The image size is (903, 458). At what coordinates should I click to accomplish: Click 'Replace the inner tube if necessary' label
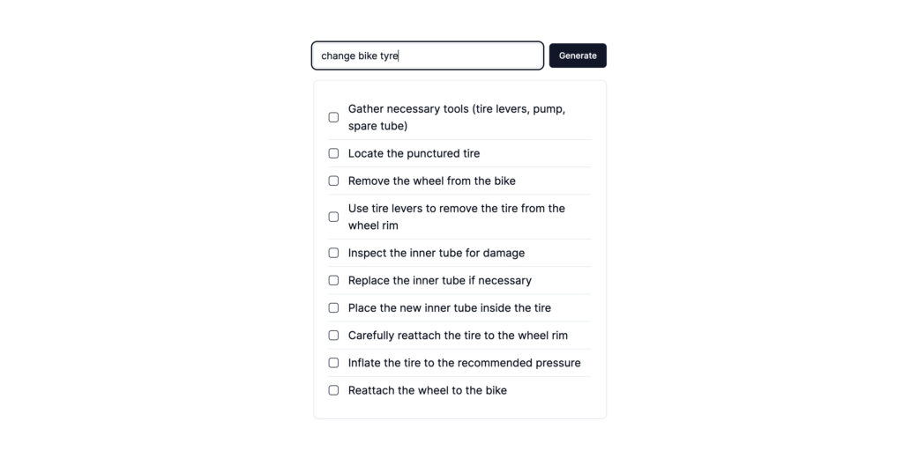point(439,281)
